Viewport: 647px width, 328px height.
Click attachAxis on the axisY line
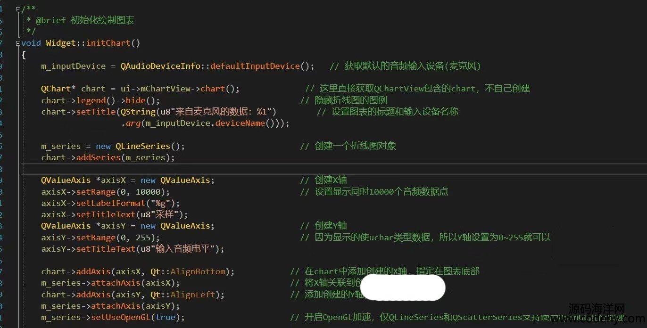(116, 306)
